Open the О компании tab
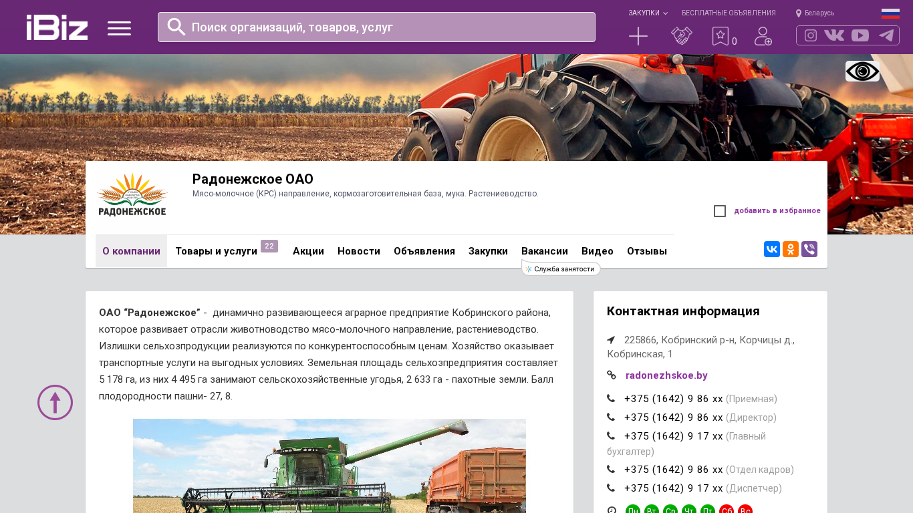The width and height of the screenshot is (913, 513). (x=131, y=251)
